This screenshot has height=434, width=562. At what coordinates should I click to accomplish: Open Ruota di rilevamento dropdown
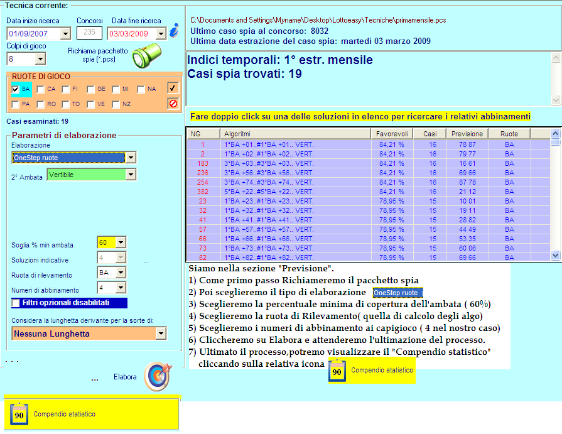click(x=121, y=273)
